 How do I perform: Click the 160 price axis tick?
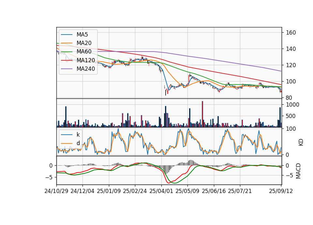click(291, 33)
